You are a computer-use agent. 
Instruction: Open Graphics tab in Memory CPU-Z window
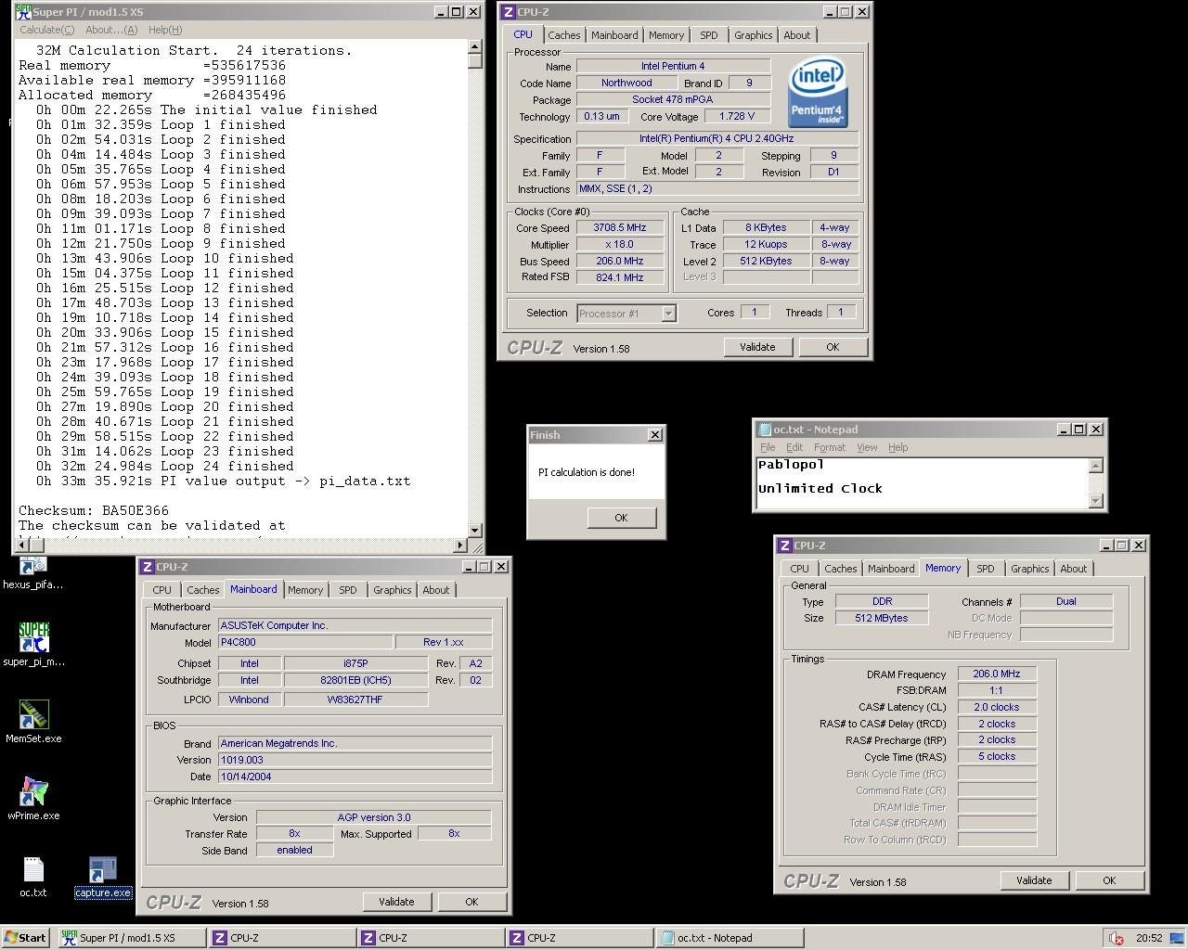pos(1030,569)
